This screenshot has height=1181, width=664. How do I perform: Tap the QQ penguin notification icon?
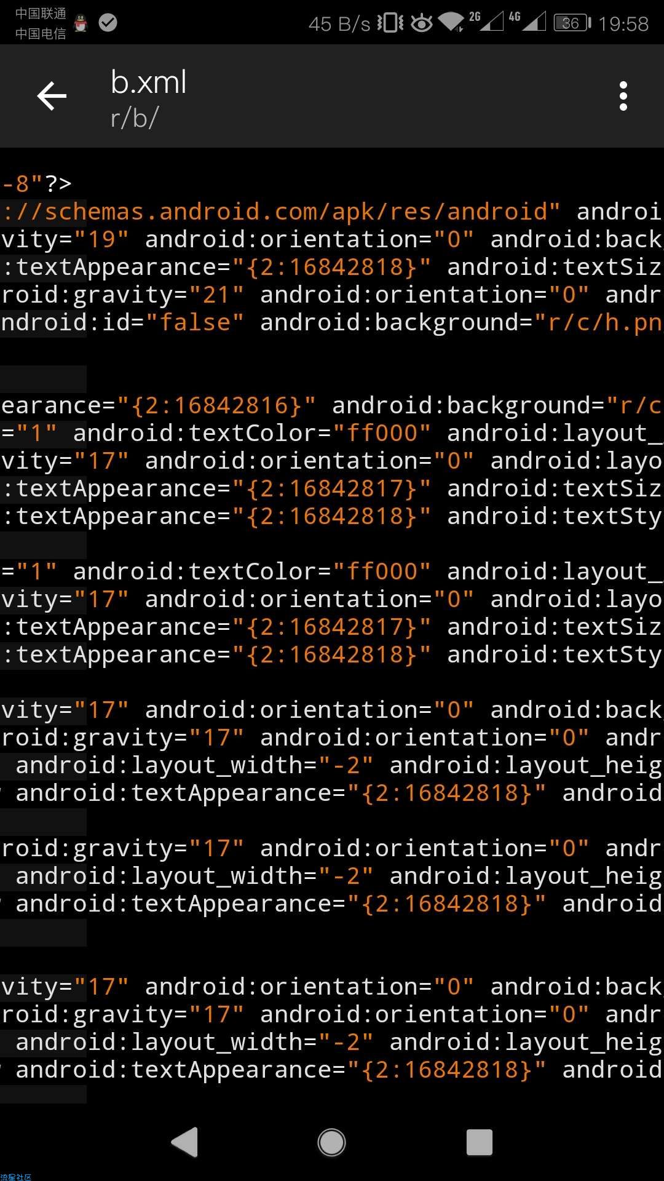pos(81,23)
